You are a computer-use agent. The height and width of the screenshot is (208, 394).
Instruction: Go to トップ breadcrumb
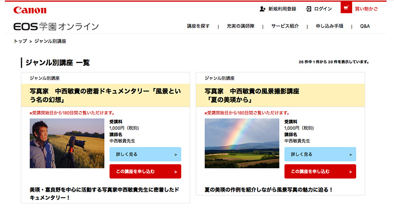pyautogui.click(x=20, y=41)
